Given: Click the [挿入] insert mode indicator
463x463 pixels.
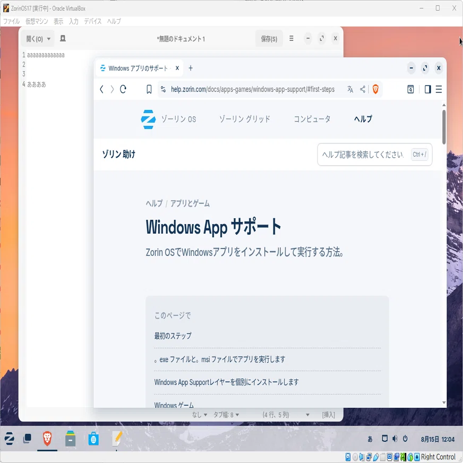Looking at the screenshot, I should click(x=328, y=415).
